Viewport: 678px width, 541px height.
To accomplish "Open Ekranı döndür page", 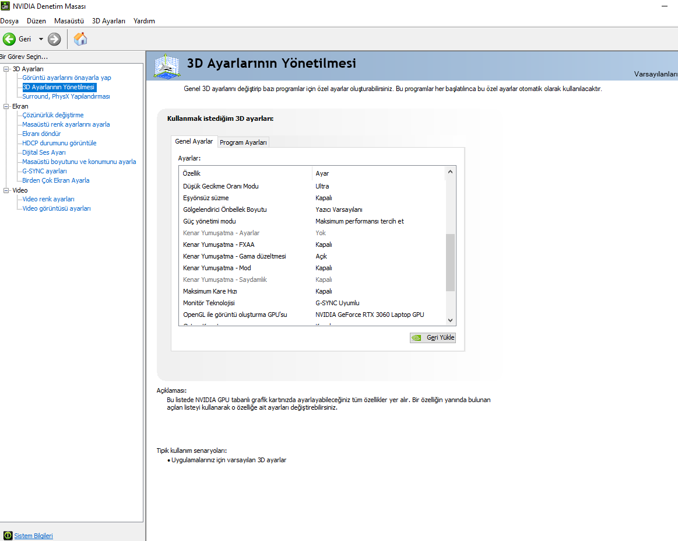I will [41, 134].
